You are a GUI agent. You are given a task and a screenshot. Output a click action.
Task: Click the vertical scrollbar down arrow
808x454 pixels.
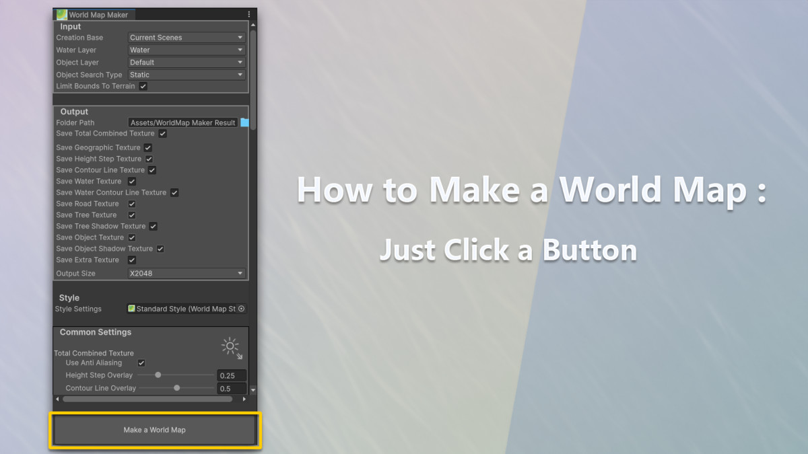coord(253,389)
